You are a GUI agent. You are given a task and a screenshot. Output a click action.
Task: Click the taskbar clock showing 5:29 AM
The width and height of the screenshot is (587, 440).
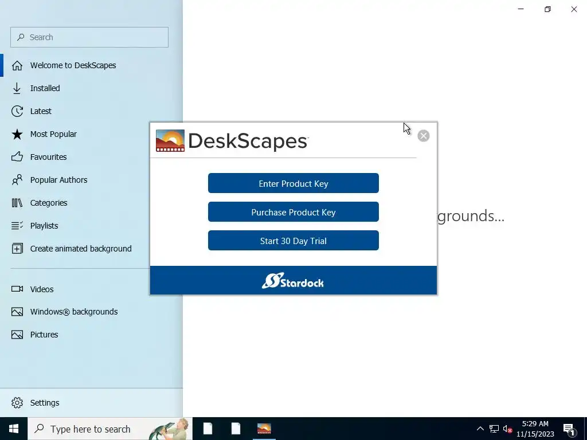click(x=535, y=429)
